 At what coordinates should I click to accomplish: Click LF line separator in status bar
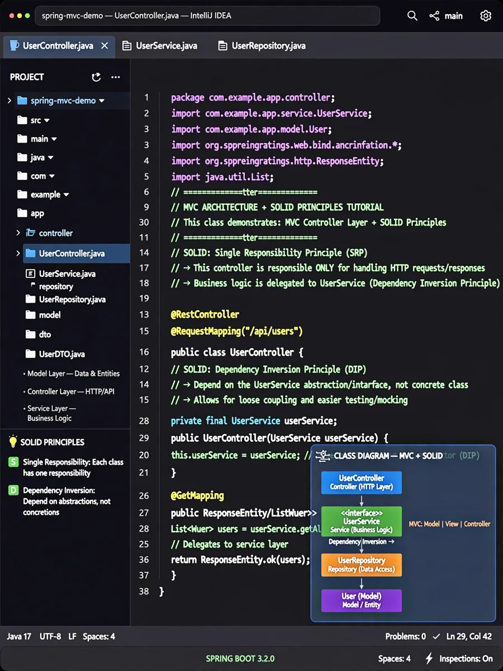(x=73, y=636)
